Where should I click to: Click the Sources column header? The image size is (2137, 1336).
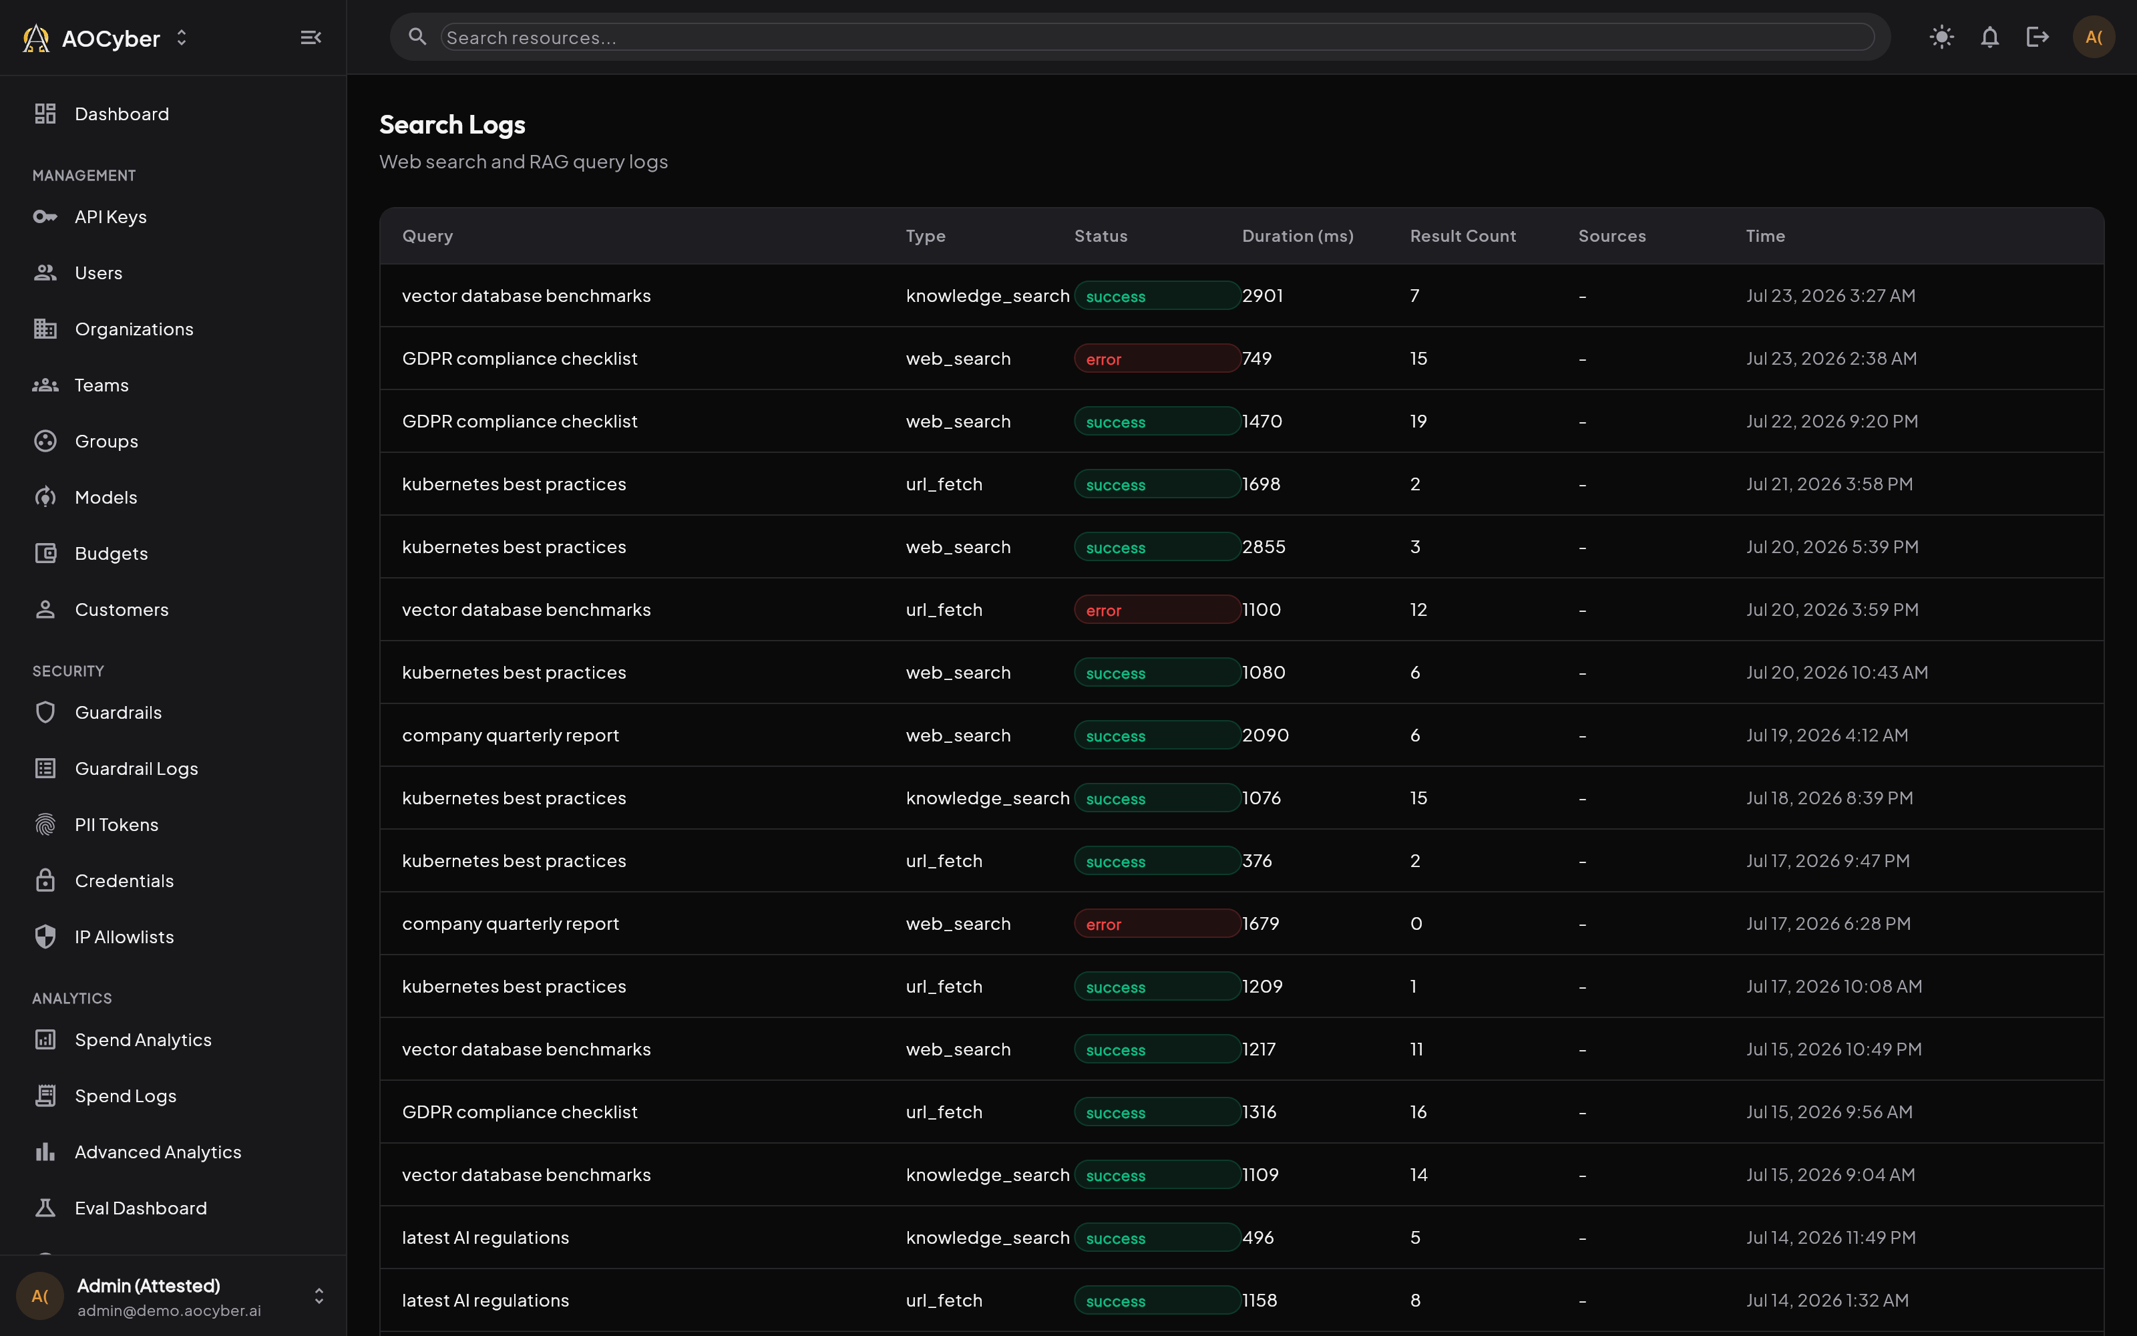(1611, 236)
